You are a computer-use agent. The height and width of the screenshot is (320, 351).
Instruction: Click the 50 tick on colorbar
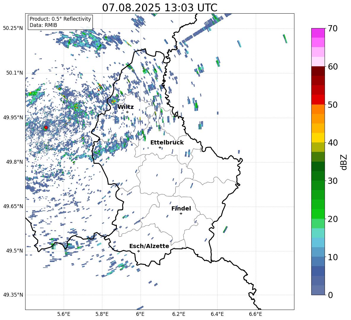pos(333,105)
